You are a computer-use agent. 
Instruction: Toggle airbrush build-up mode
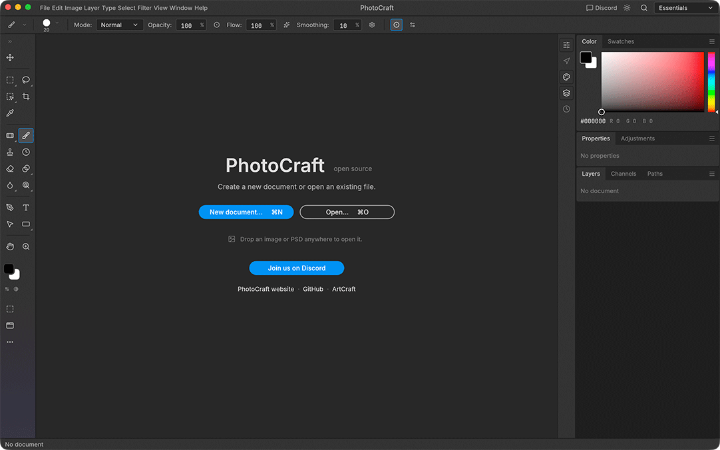[287, 25]
